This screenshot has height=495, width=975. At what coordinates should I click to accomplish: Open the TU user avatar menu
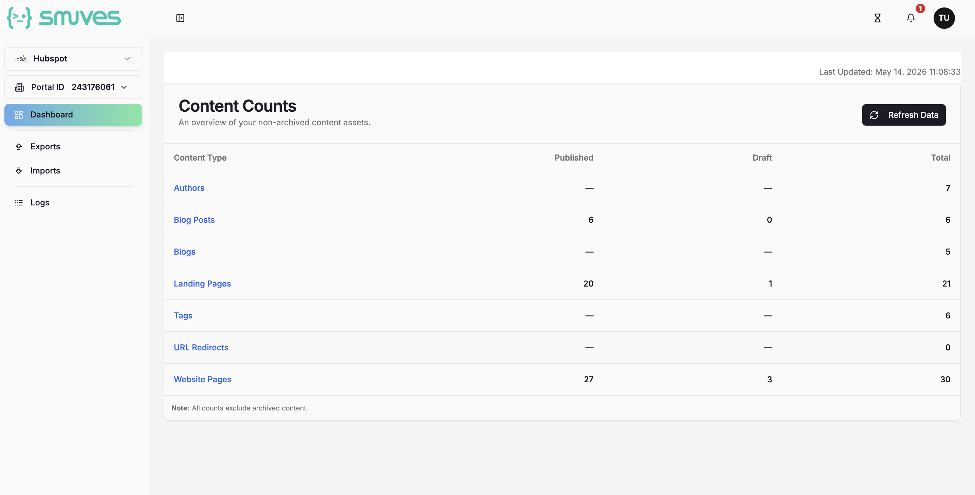(x=944, y=18)
